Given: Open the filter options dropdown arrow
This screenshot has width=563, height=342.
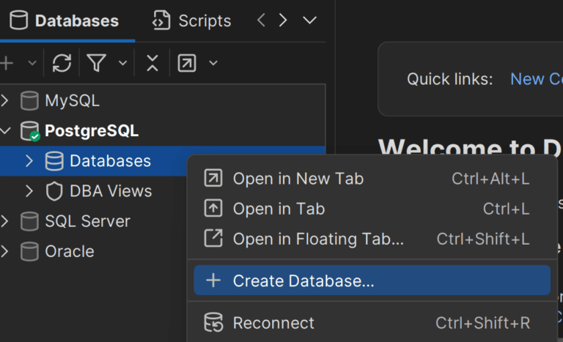Looking at the screenshot, I should (x=123, y=63).
